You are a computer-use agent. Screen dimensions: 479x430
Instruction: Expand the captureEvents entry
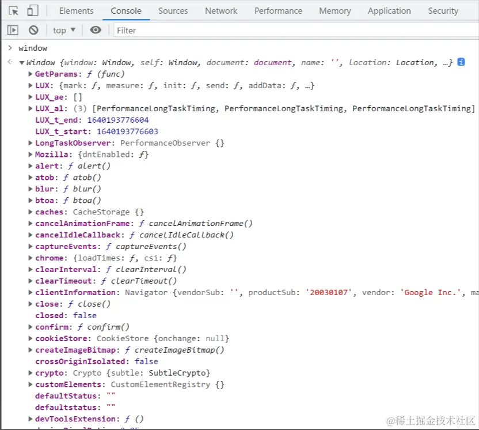click(x=31, y=246)
